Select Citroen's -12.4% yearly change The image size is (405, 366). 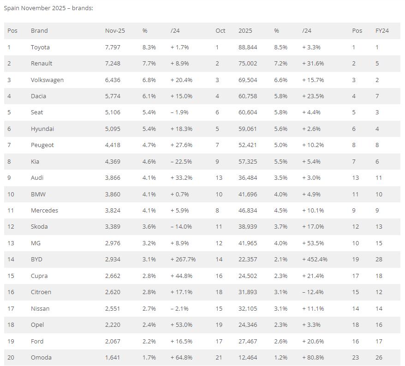coord(313,292)
